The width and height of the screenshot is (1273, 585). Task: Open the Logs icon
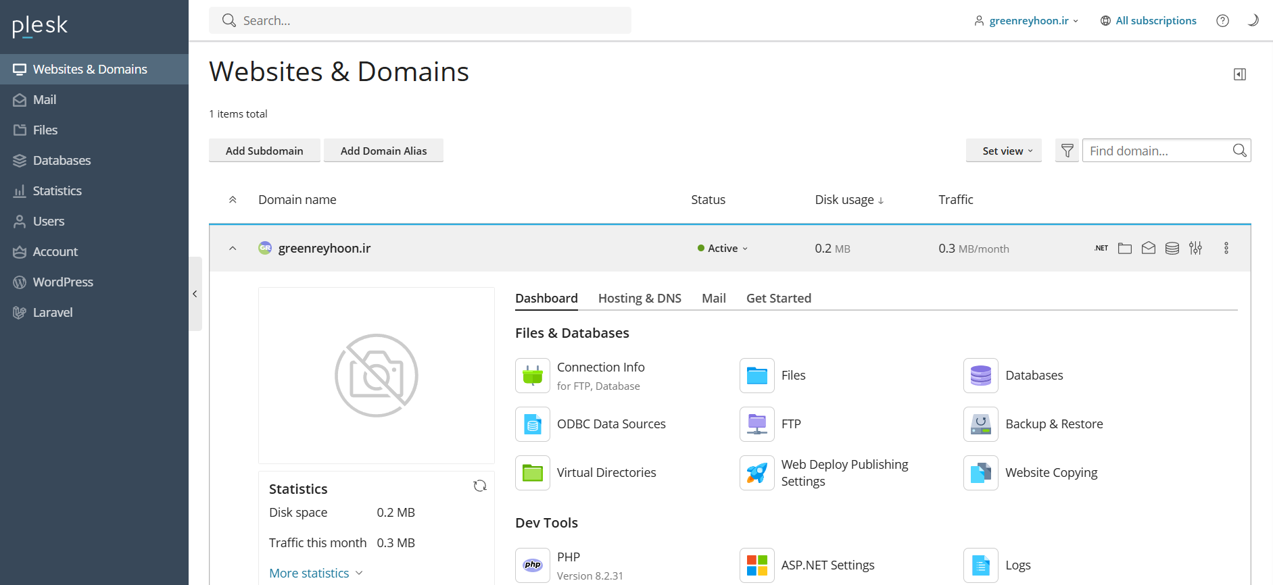pyautogui.click(x=981, y=565)
